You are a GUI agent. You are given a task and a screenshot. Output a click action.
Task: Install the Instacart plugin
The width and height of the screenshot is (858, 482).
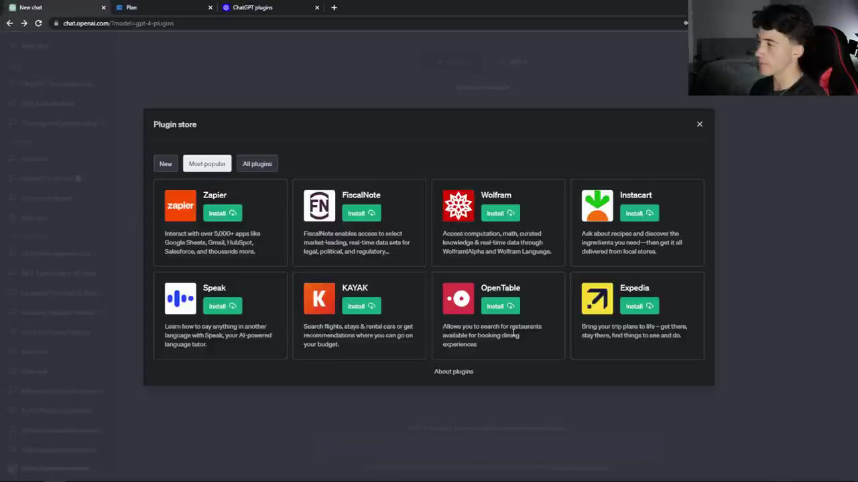(639, 213)
